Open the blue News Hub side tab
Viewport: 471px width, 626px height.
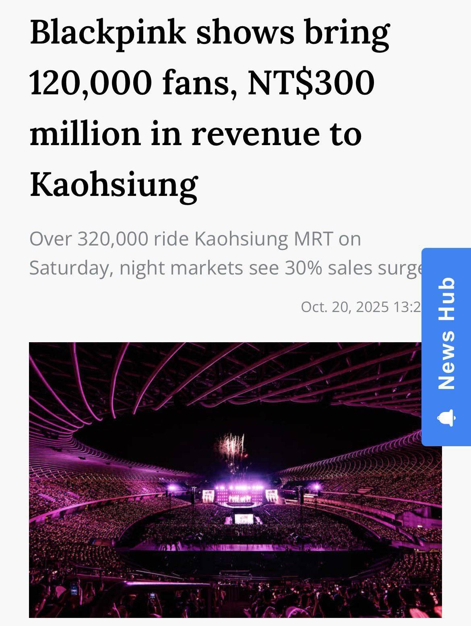point(446,347)
